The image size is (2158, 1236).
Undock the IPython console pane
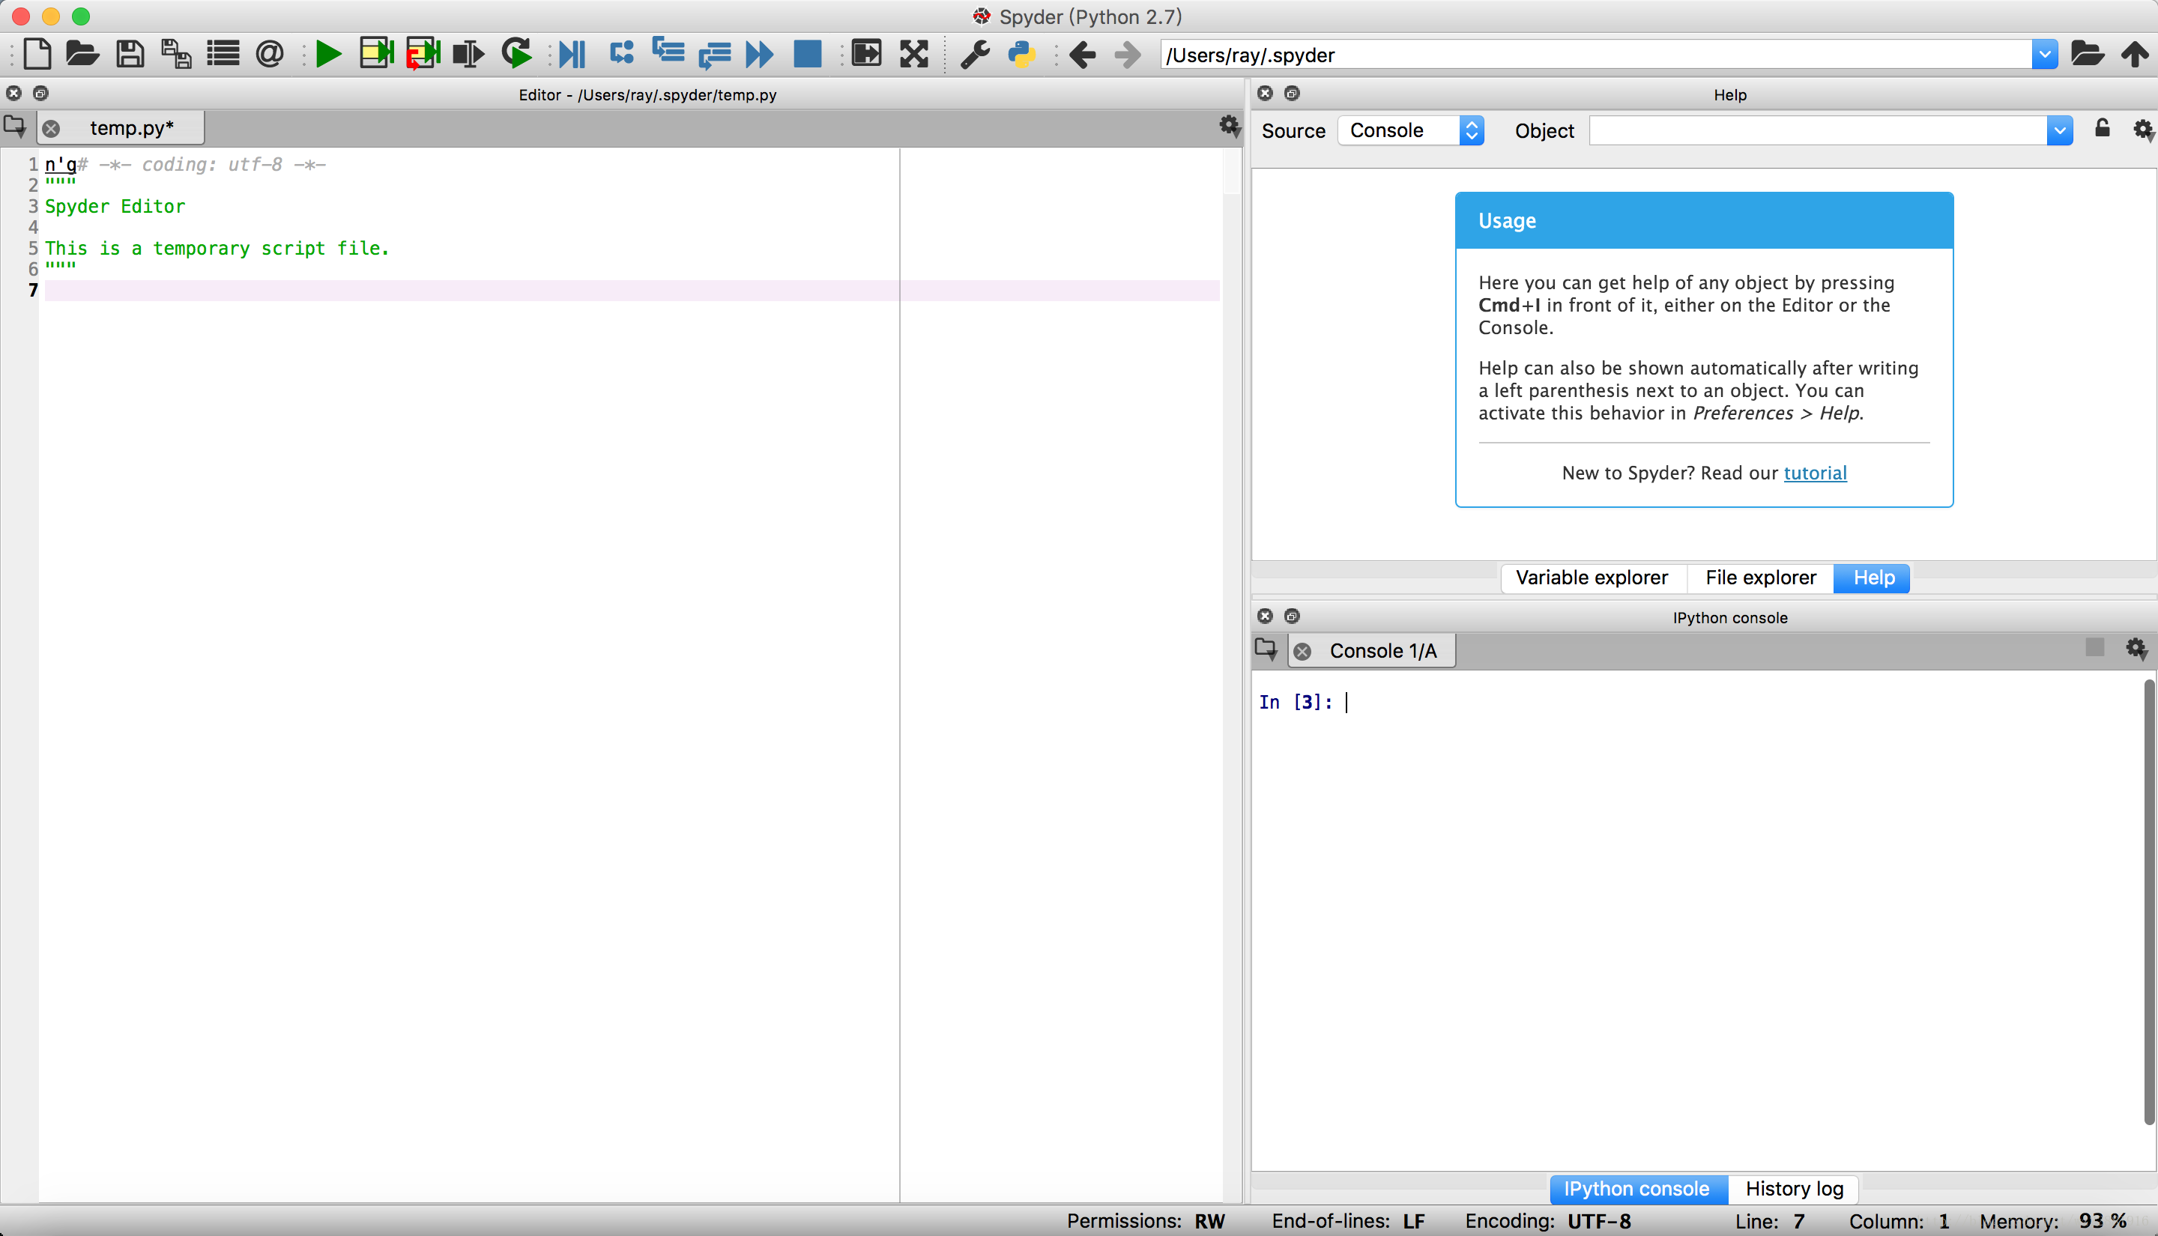pyautogui.click(x=1291, y=617)
